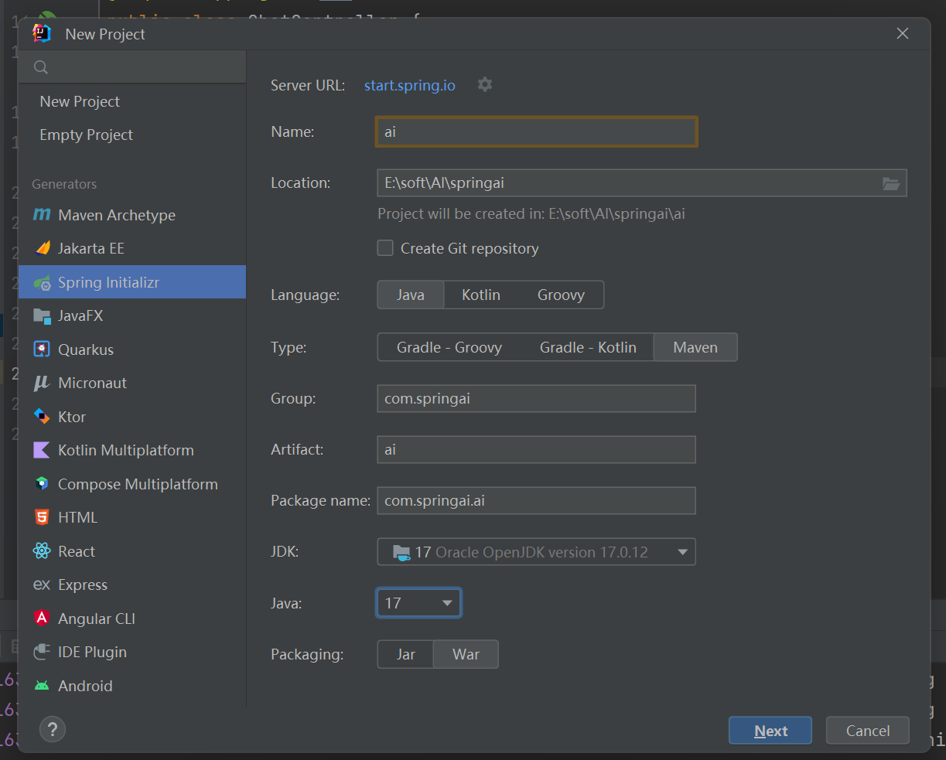
Task: Browse for project location folder
Action: click(x=891, y=183)
